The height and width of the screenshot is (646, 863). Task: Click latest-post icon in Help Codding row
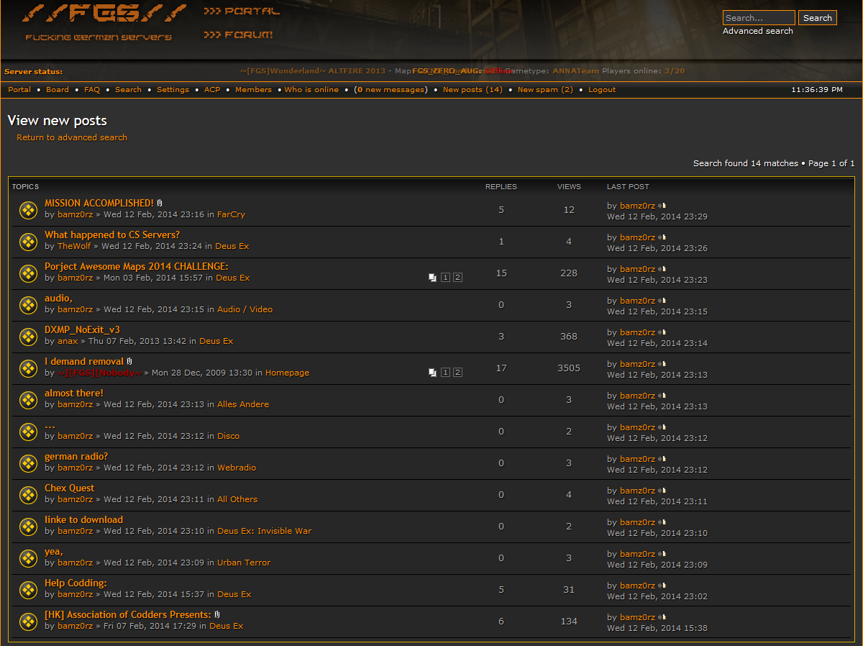663,586
